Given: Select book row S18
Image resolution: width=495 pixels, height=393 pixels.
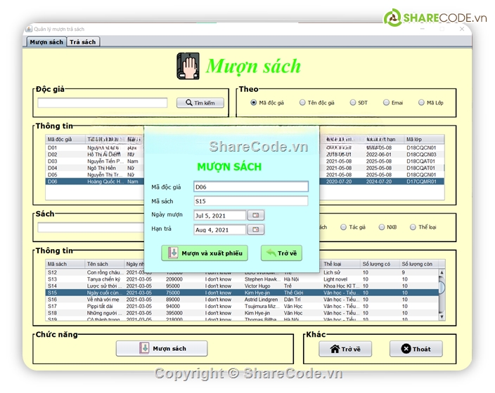Looking at the screenshot, I should tap(242, 313).
